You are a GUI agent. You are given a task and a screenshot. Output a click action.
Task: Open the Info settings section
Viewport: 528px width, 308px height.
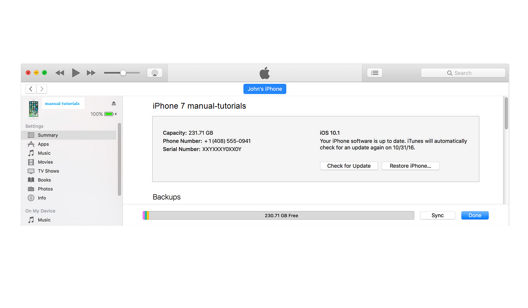[x=69, y=198]
